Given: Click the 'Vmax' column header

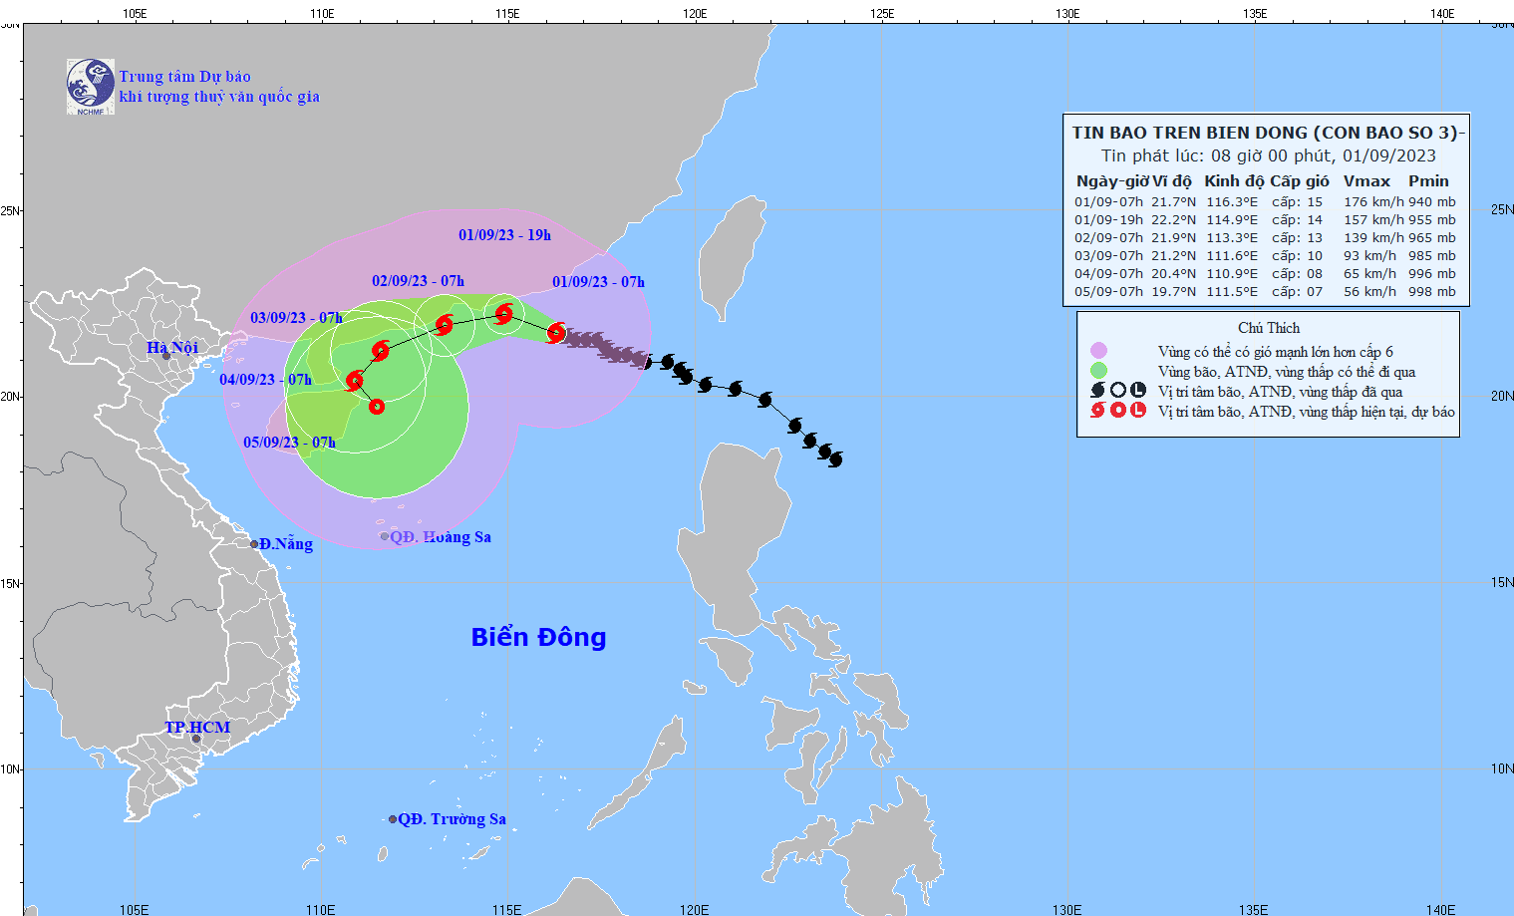Looking at the screenshot, I should (1366, 181).
